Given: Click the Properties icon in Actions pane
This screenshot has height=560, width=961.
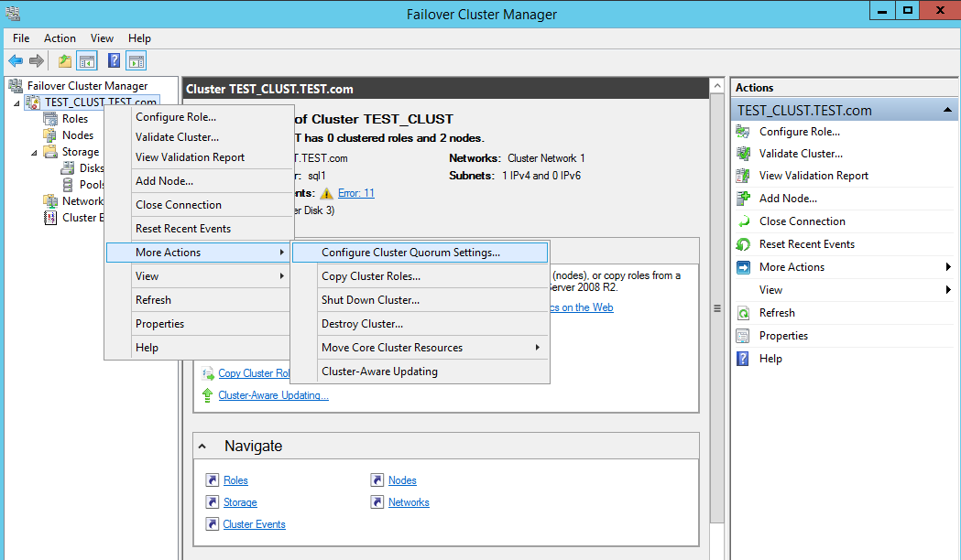Looking at the screenshot, I should point(743,336).
